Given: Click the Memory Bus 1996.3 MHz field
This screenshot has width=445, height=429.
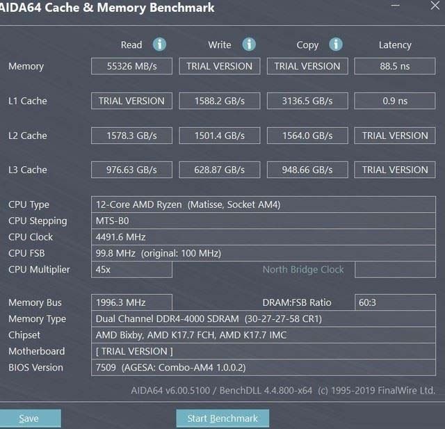Looking at the screenshot, I should (x=131, y=302).
